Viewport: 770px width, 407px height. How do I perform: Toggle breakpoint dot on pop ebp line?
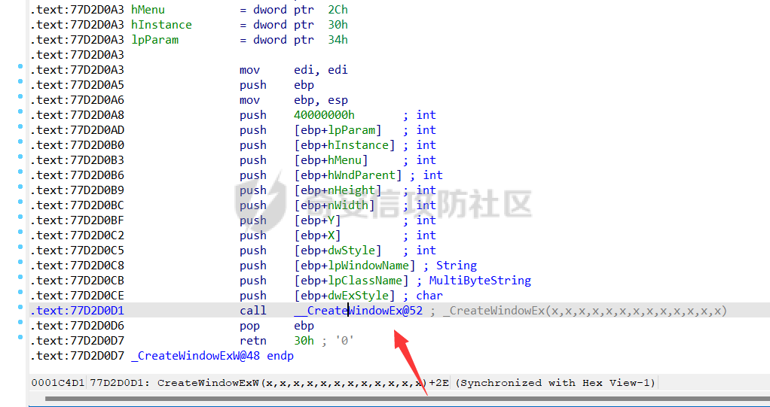[20, 322]
